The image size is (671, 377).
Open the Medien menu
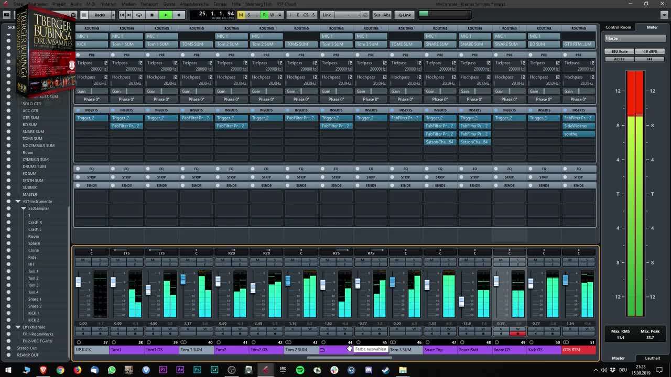click(x=128, y=4)
